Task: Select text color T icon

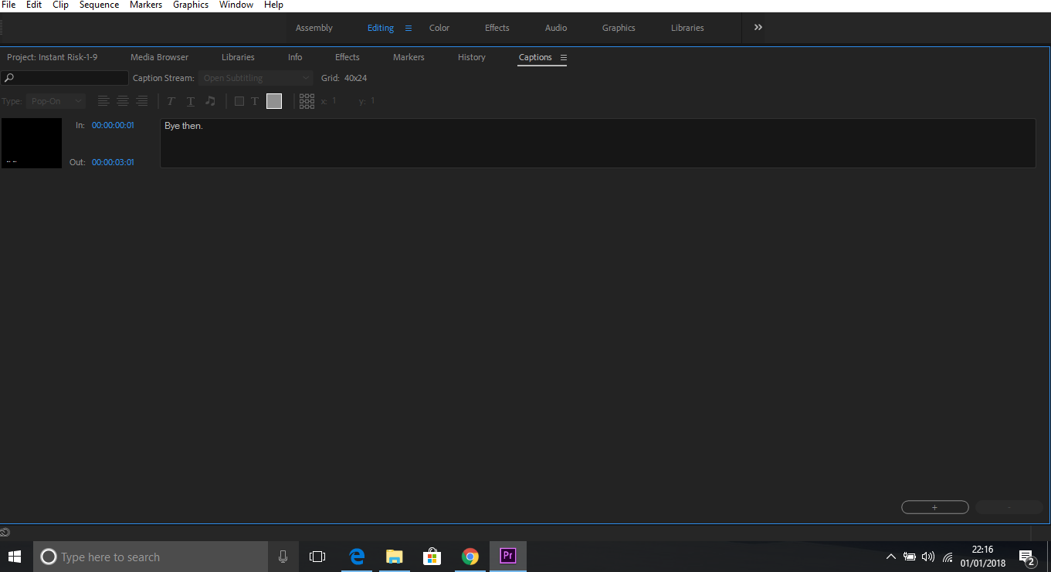Action: tap(255, 101)
